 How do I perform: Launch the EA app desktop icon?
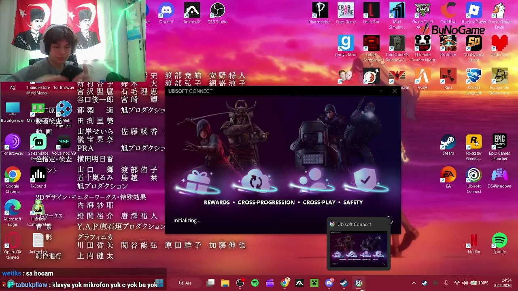(448, 177)
